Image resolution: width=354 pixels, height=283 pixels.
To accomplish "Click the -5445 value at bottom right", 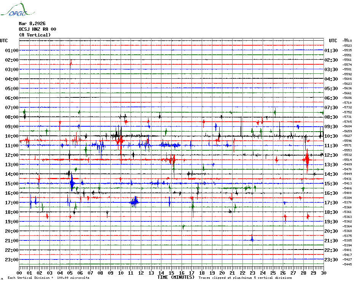I will click(x=347, y=264).
